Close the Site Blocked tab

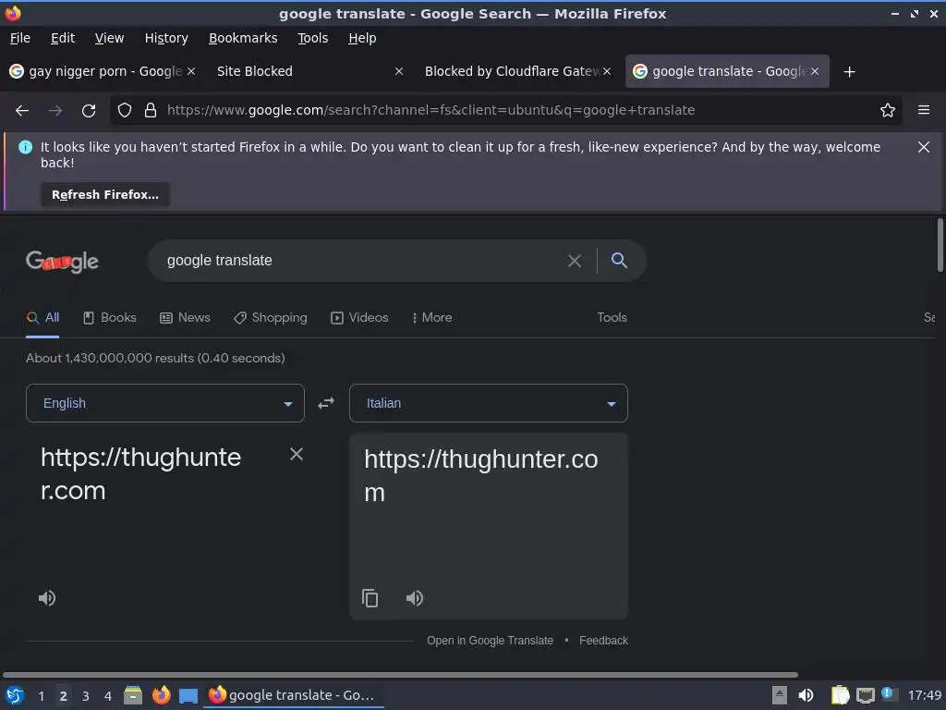click(399, 71)
